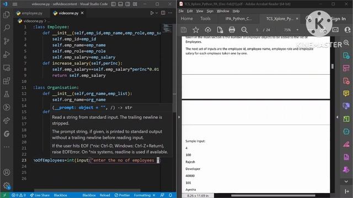Open Manage gear in VS Code

[x=7, y=185]
